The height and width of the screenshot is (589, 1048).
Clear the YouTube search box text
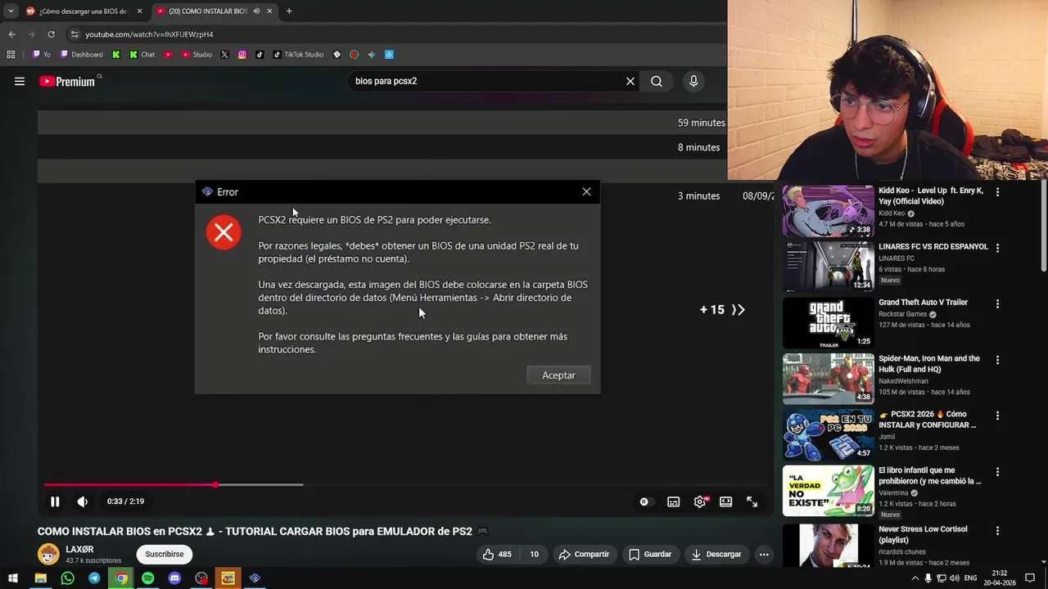(x=630, y=81)
